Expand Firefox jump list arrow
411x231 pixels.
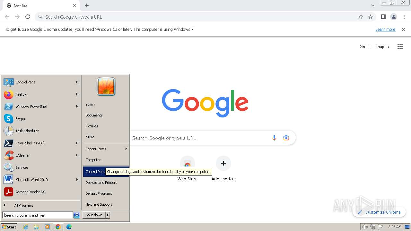point(77,94)
